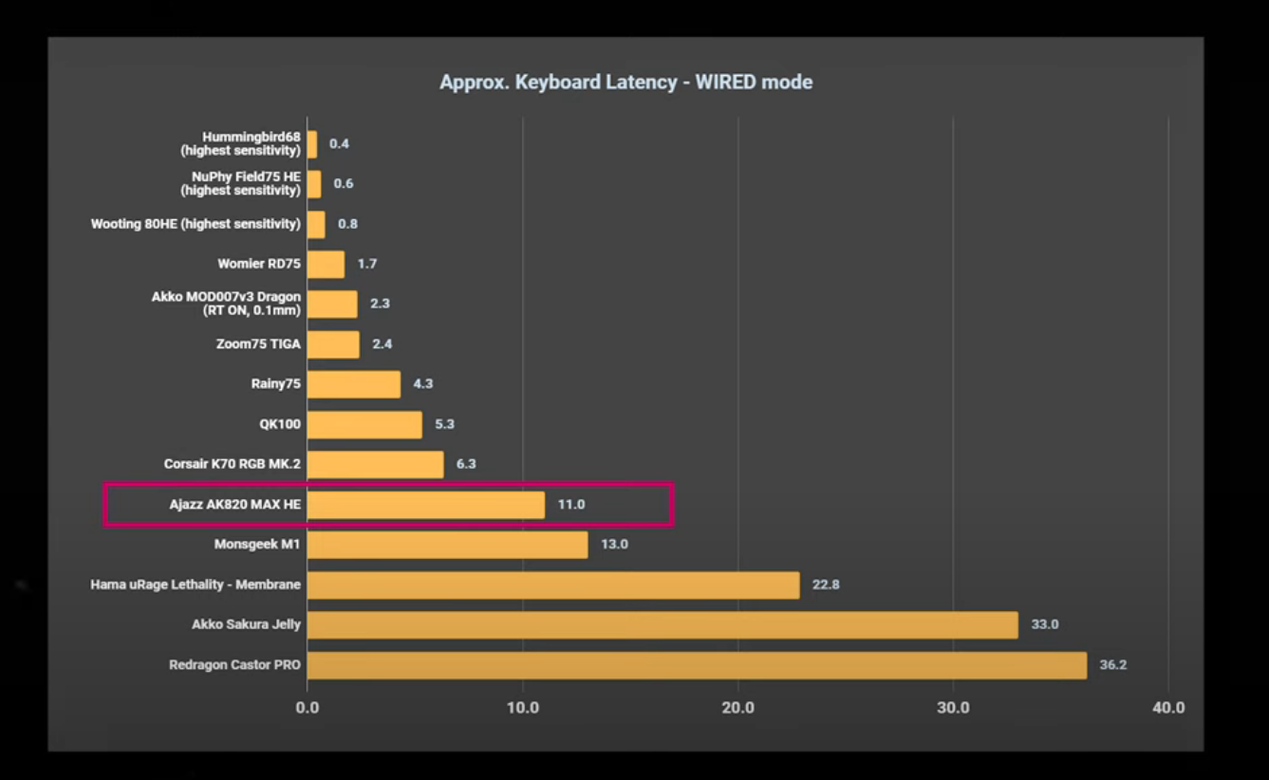Click the 1.7 value
This screenshot has width=1269, height=780.
[367, 264]
